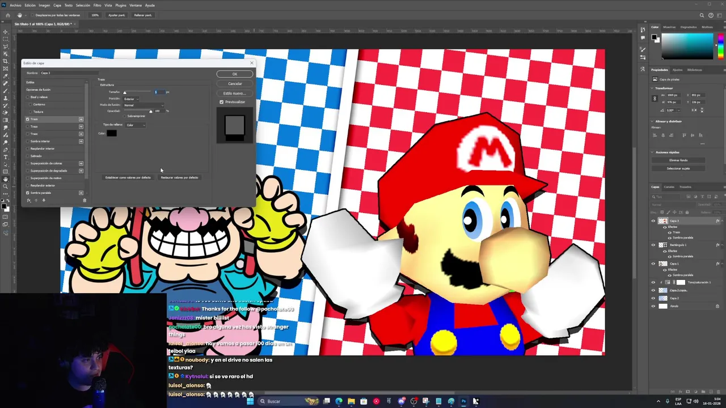Viewport: 726px width, 408px height.
Task: Switch to the Canales tab
Action: click(x=669, y=187)
